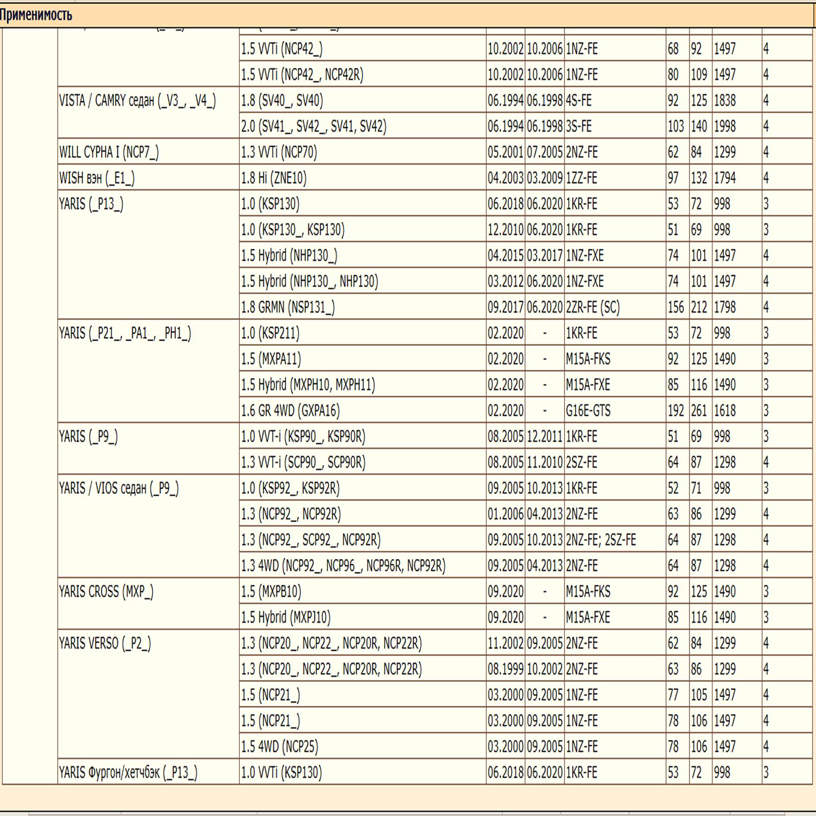This screenshot has height=816, width=816.
Task: Click the 2ZR-FE (SC) engine code
Action: coord(593,308)
